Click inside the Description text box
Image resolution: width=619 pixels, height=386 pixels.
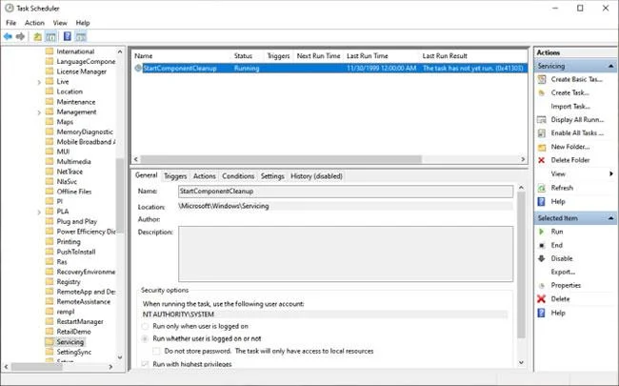346,254
